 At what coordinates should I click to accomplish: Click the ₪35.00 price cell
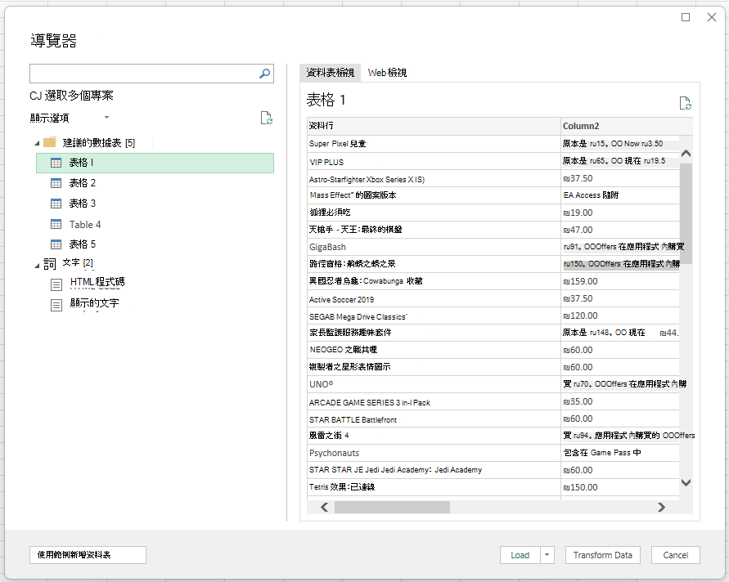tap(620, 401)
